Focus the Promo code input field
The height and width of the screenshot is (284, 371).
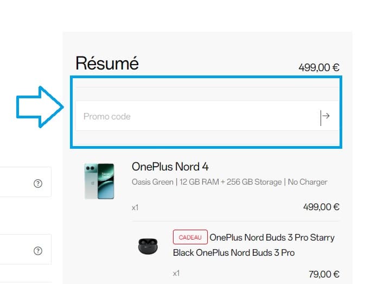click(x=195, y=116)
